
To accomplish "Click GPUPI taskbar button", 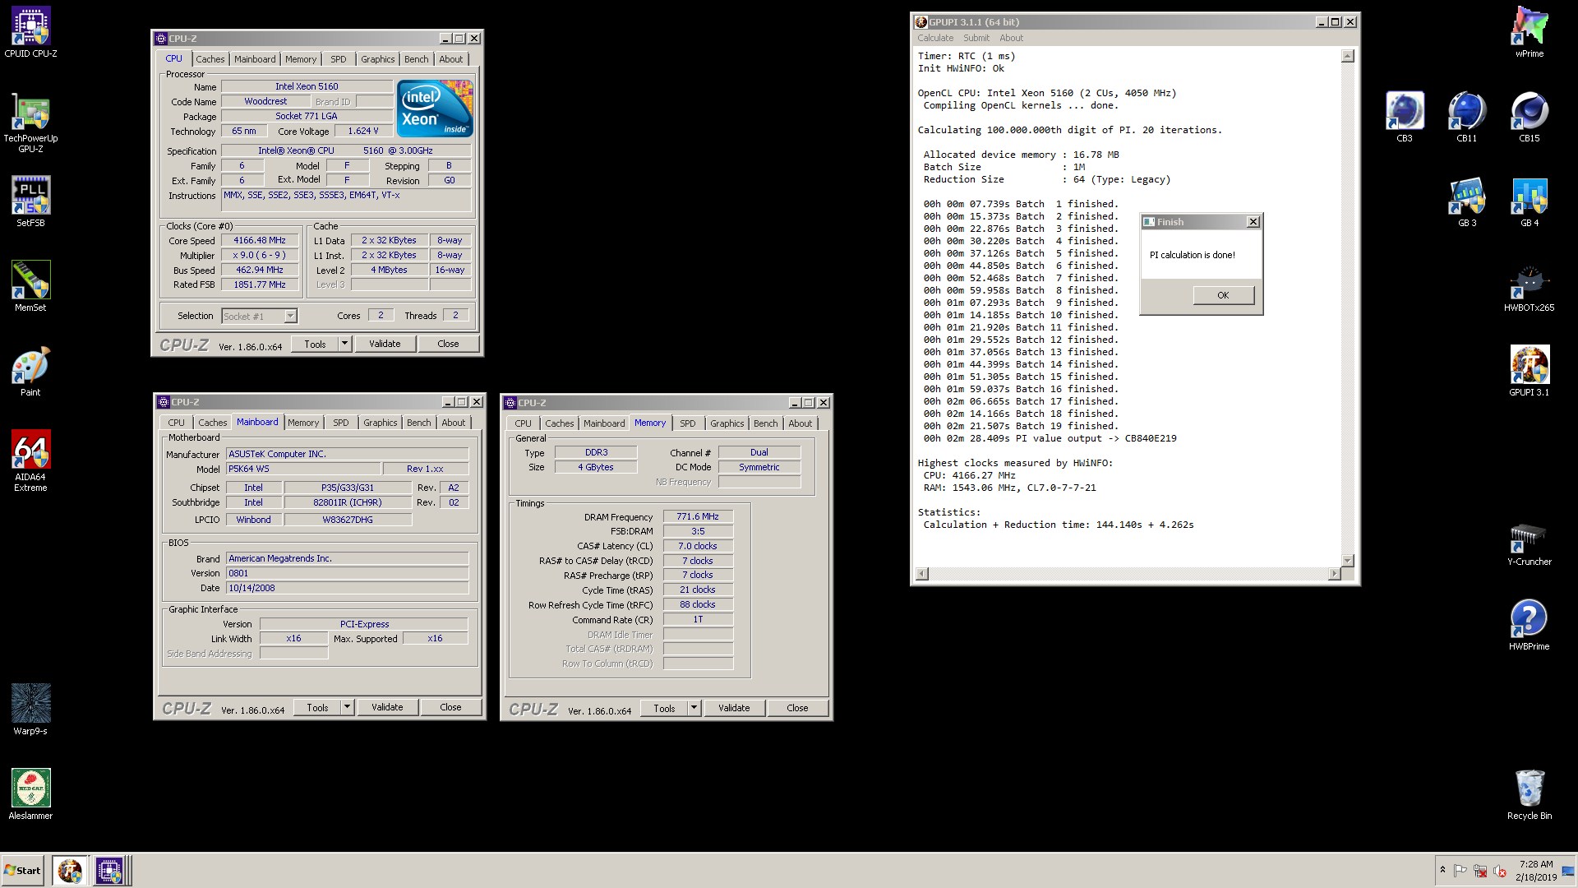I will 70,870.
